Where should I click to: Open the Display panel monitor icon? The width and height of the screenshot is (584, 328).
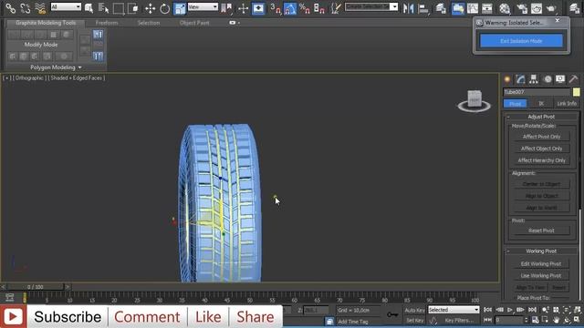(560, 79)
